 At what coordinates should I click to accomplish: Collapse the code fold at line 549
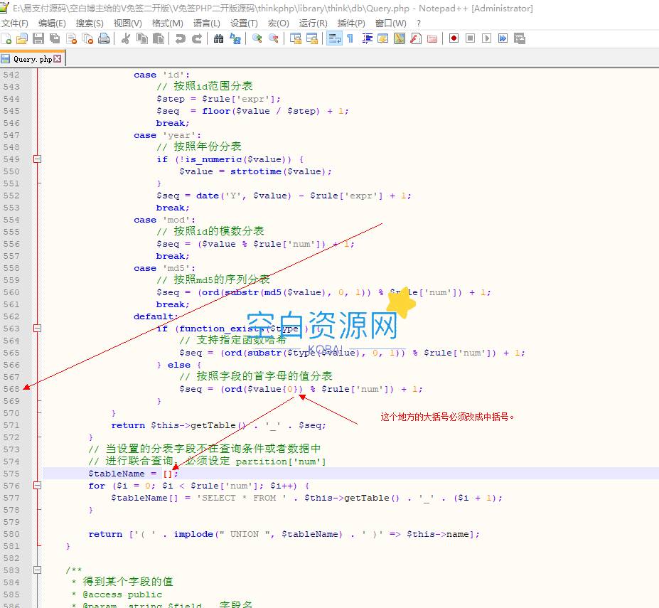(37, 159)
